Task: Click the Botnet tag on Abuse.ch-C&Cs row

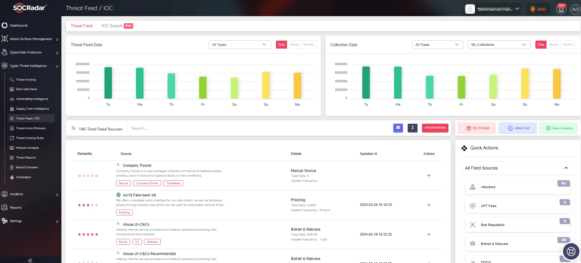Action: pos(123,242)
